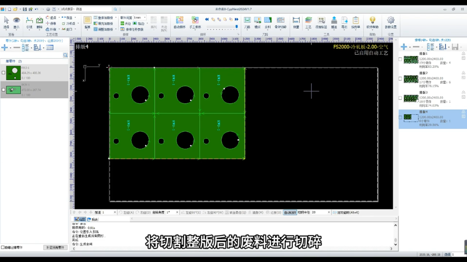Switch to the 系统 log tab
467x262 pixels.
tap(93, 220)
